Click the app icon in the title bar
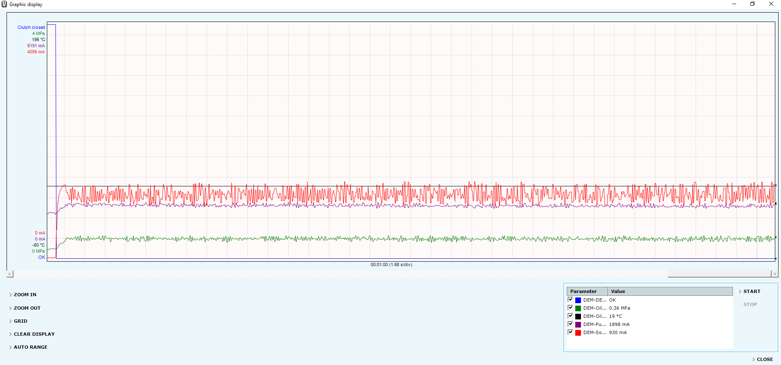Viewport: 781px width, 365px height. click(x=4, y=4)
